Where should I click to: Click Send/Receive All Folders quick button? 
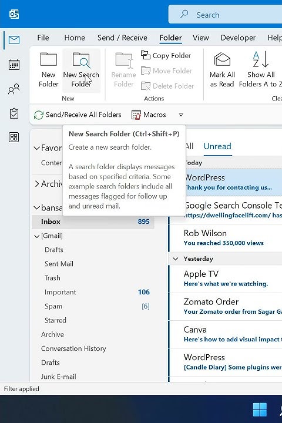[x=78, y=115]
